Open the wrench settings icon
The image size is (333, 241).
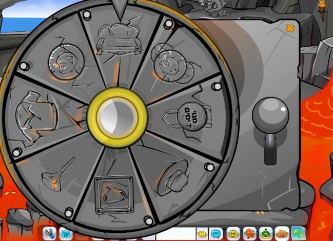tap(49, 234)
